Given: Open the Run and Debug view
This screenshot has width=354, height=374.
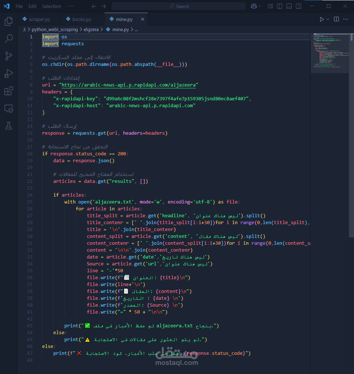Looking at the screenshot, I should click(9, 73).
